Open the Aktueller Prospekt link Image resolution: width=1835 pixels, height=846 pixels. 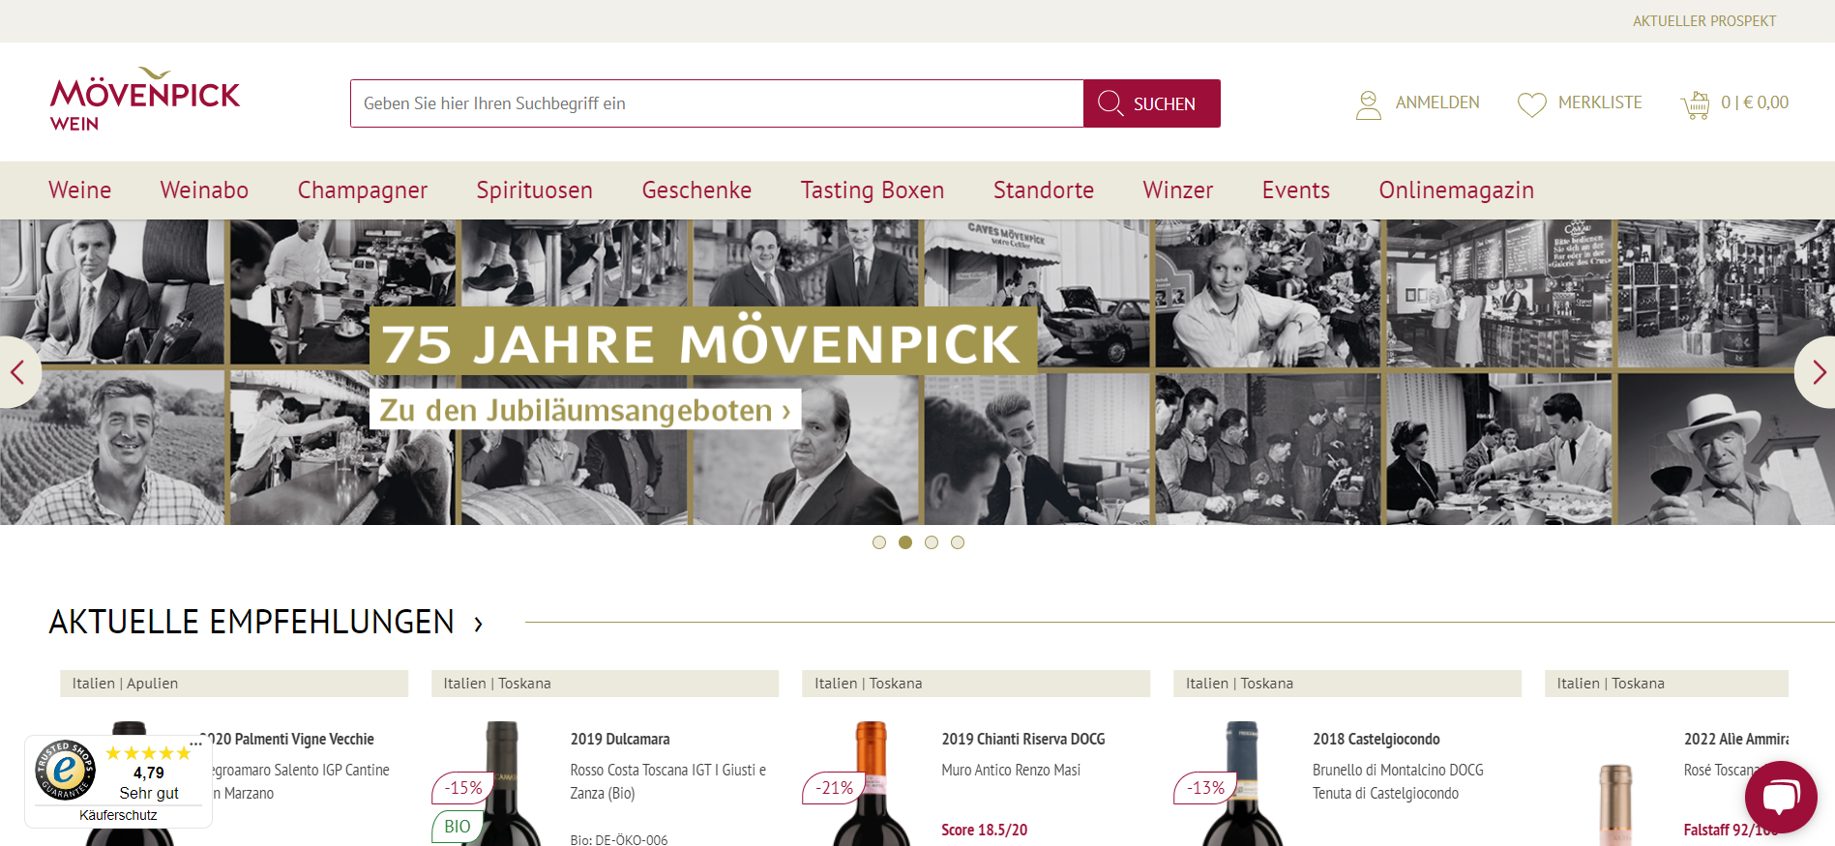tap(1703, 21)
